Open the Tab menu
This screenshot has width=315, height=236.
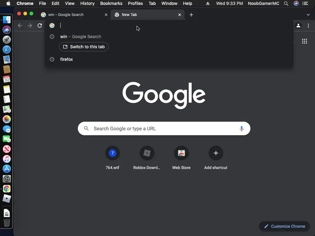[152, 3]
